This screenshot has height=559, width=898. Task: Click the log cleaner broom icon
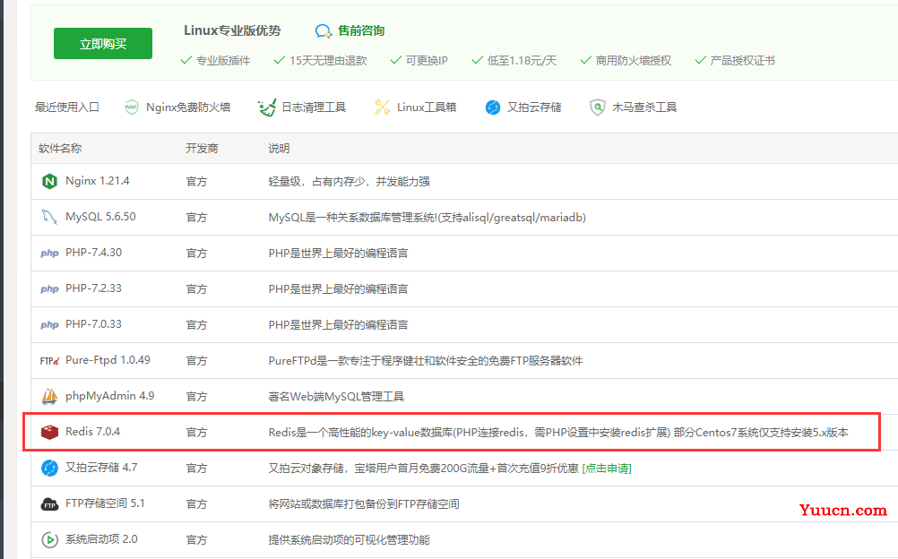(x=266, y=107)
